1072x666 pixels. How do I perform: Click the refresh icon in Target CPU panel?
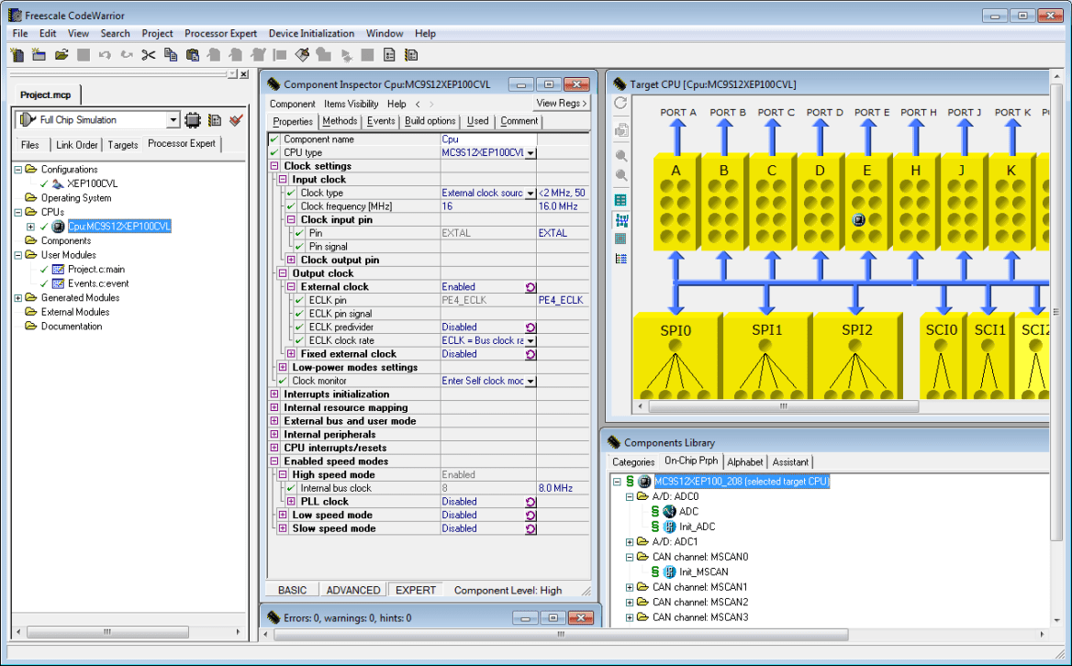tap(621, 103)
